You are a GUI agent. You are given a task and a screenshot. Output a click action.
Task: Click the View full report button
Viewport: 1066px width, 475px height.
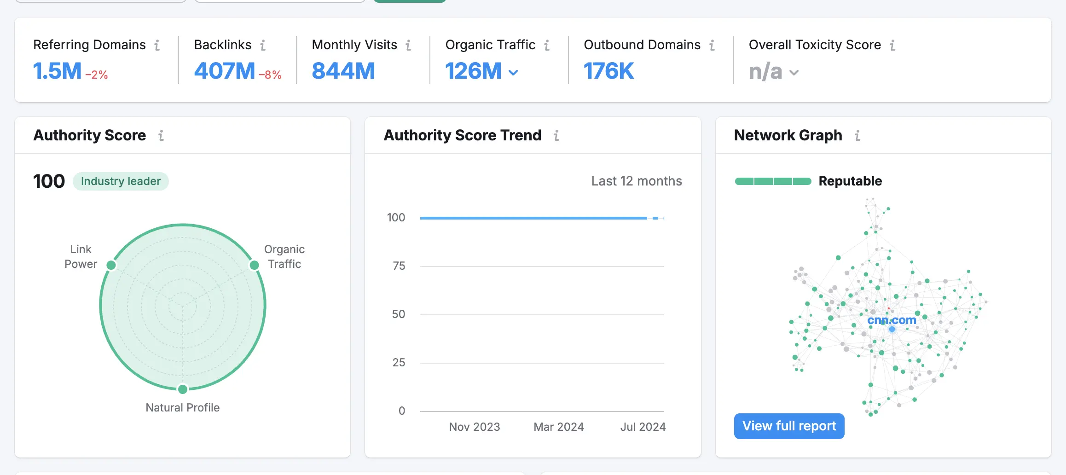point(789,426)
